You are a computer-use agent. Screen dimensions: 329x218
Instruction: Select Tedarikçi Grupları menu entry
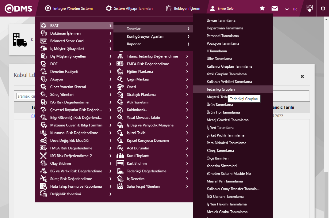coord(220,89)
